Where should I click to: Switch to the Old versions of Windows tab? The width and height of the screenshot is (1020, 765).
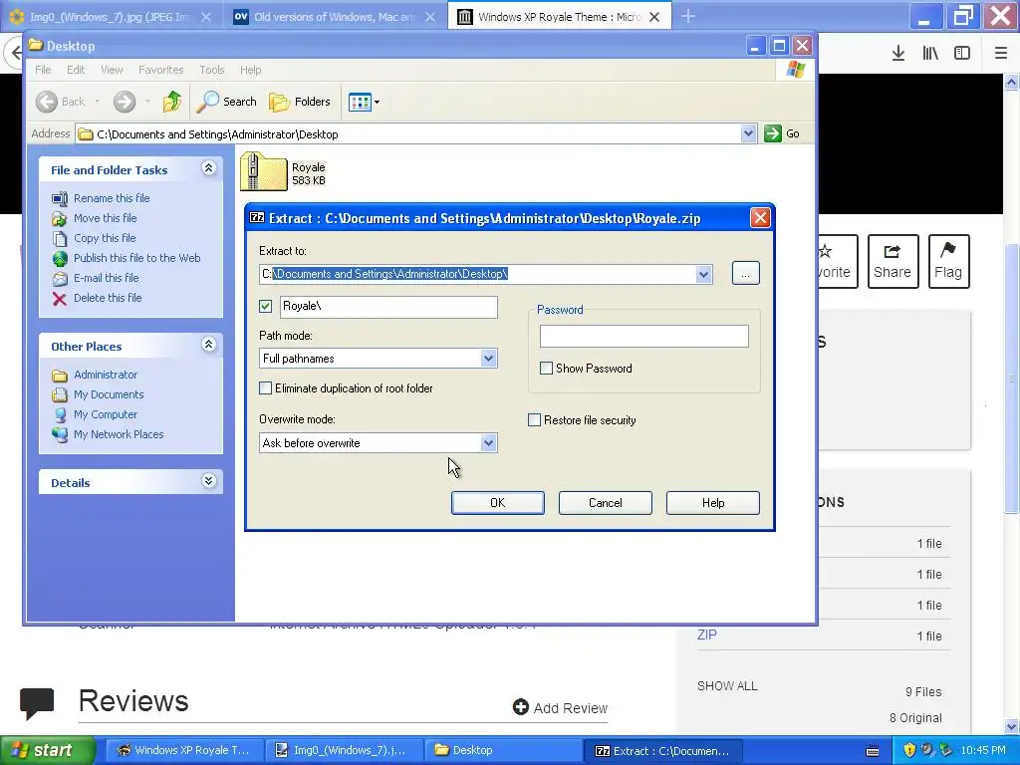point(335,17)
